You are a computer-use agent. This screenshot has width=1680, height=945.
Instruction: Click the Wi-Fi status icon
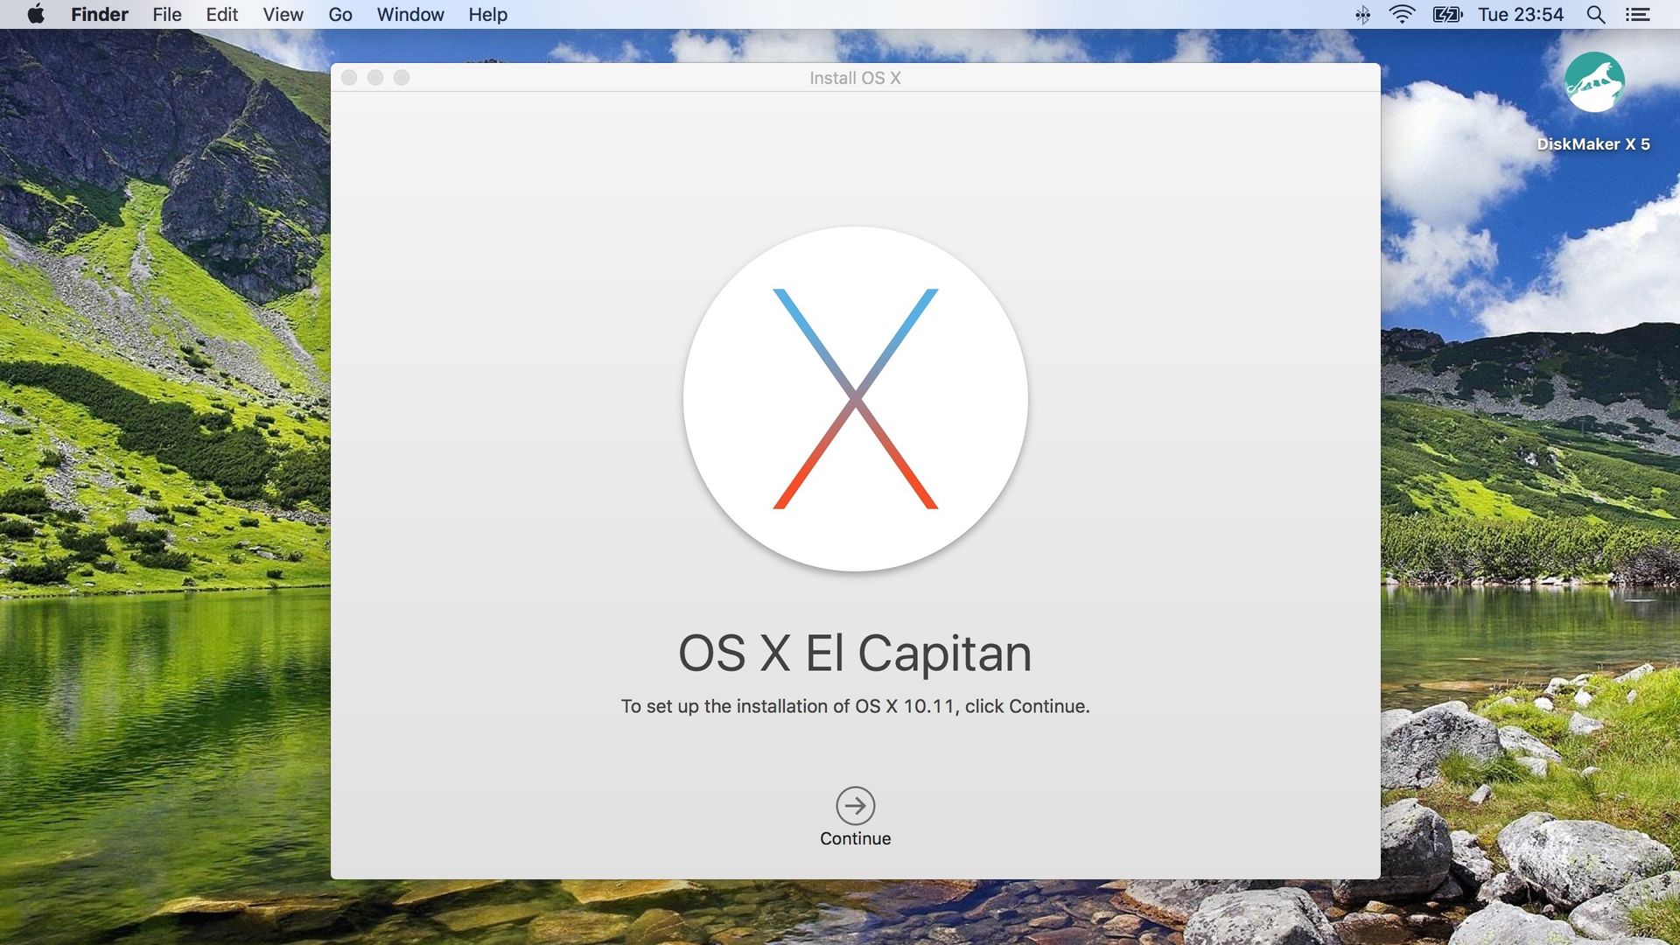1402,14
